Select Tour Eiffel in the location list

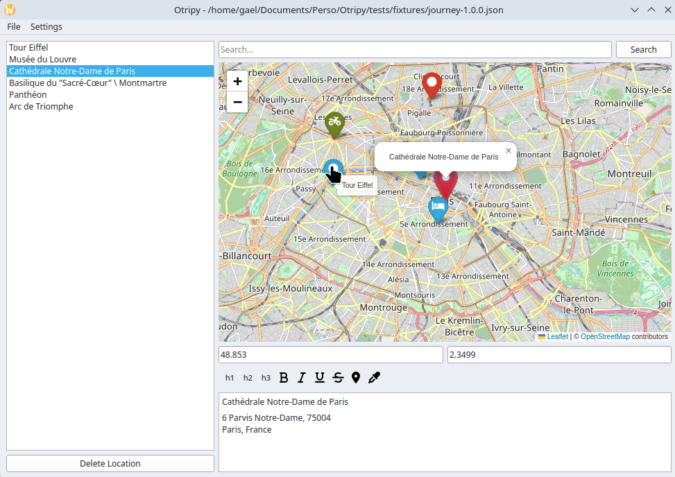click(x=110, y=47)
